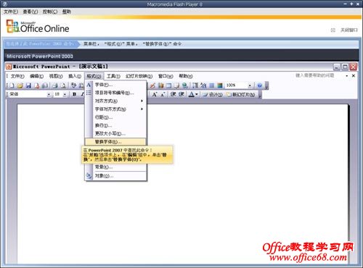The image size is (363, 268).
Task: Select 字体 in Format menu
Action: [115, 85]
